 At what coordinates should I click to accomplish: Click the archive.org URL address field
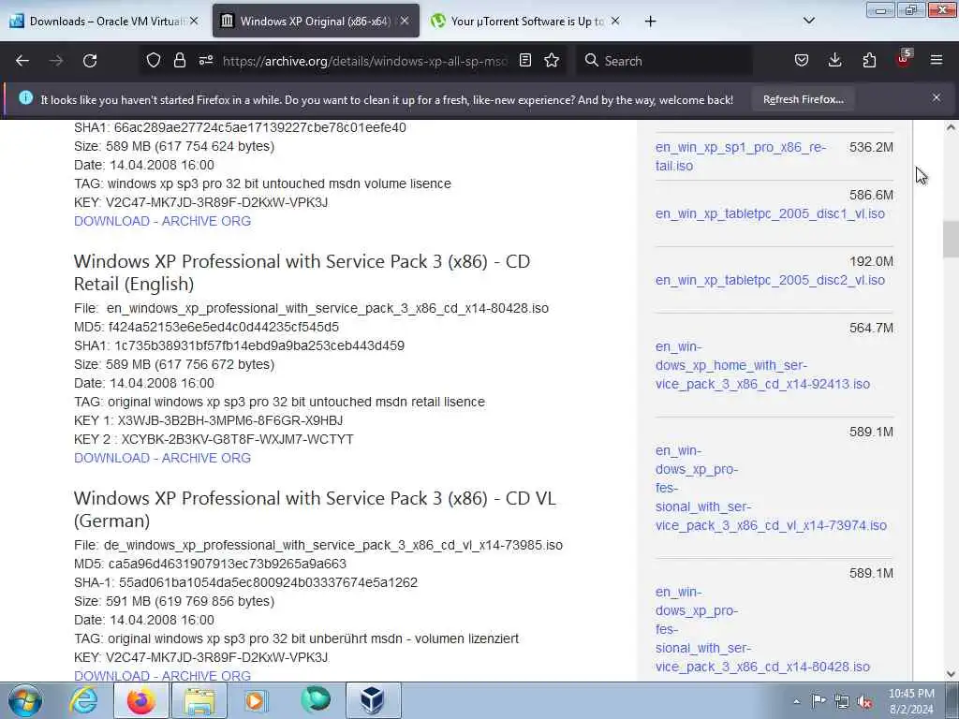(x=365, y=61)
